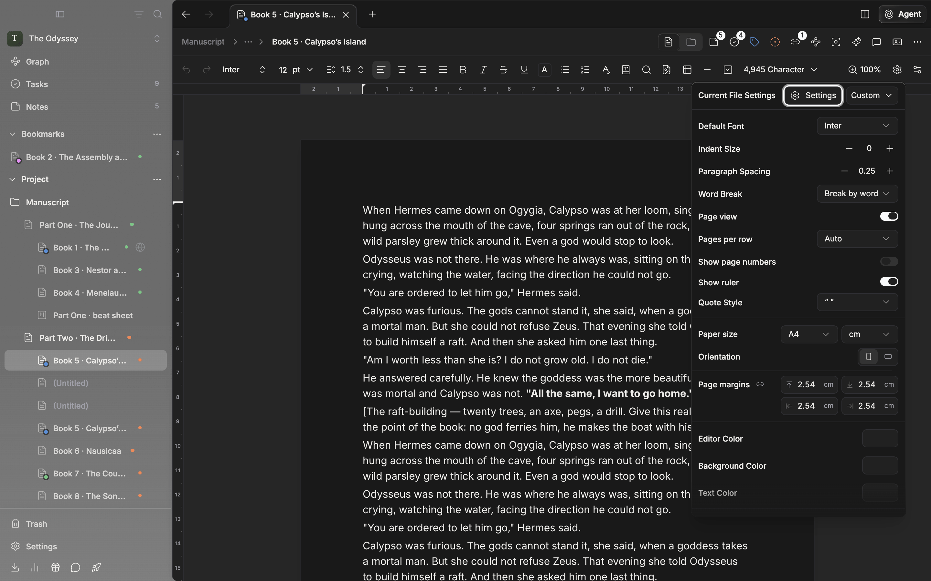Go back with the left arrow

tap(186, 14)
